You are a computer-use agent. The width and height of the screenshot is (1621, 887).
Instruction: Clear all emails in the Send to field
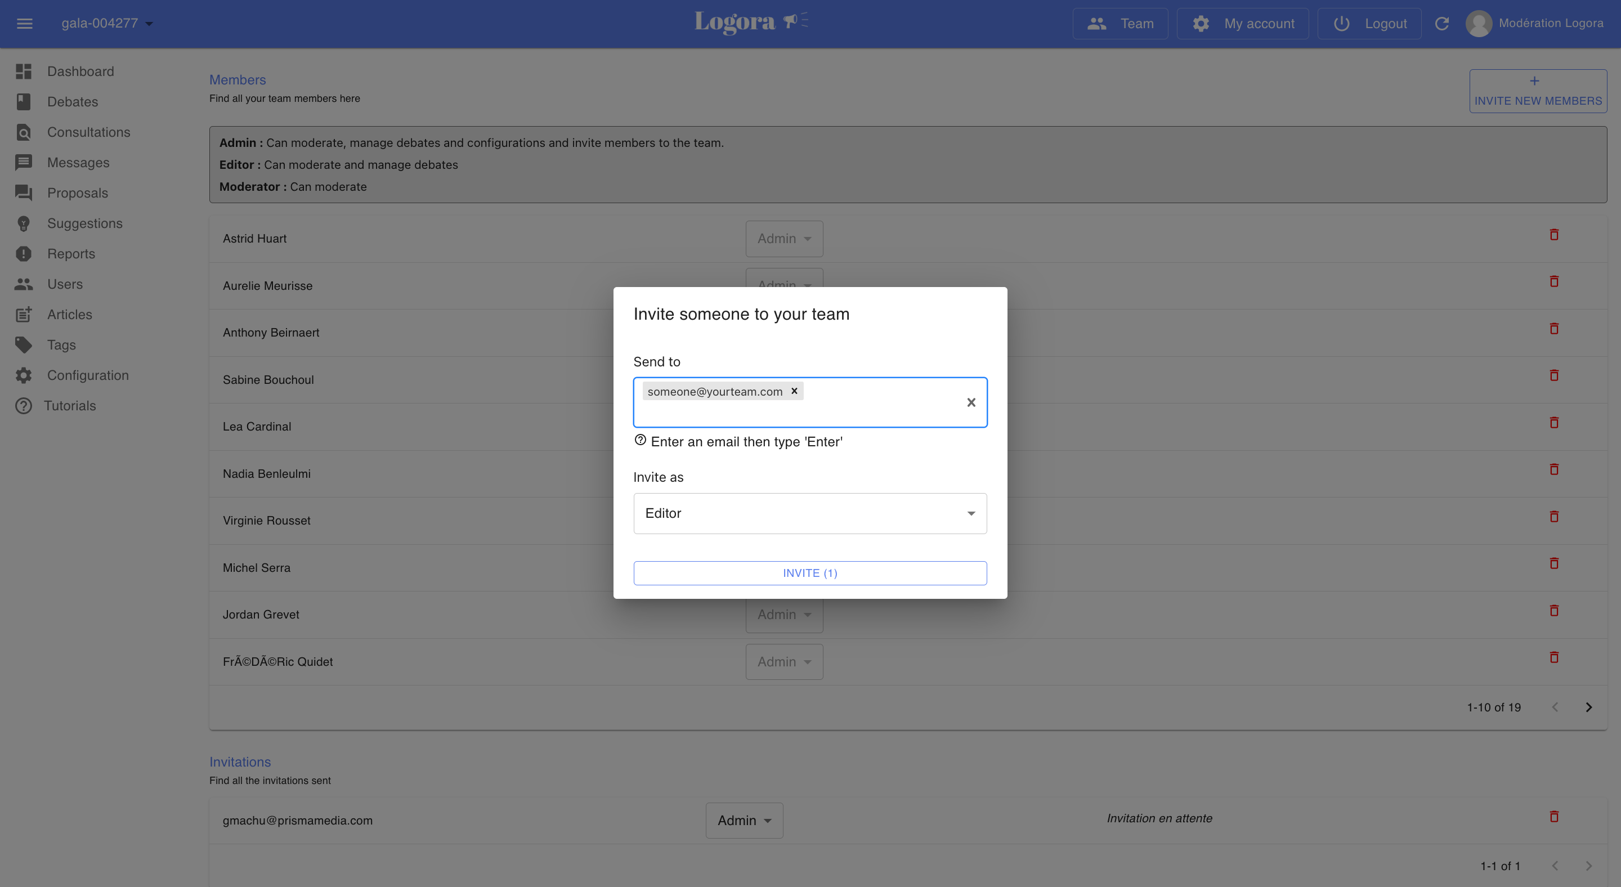point(971,402)
